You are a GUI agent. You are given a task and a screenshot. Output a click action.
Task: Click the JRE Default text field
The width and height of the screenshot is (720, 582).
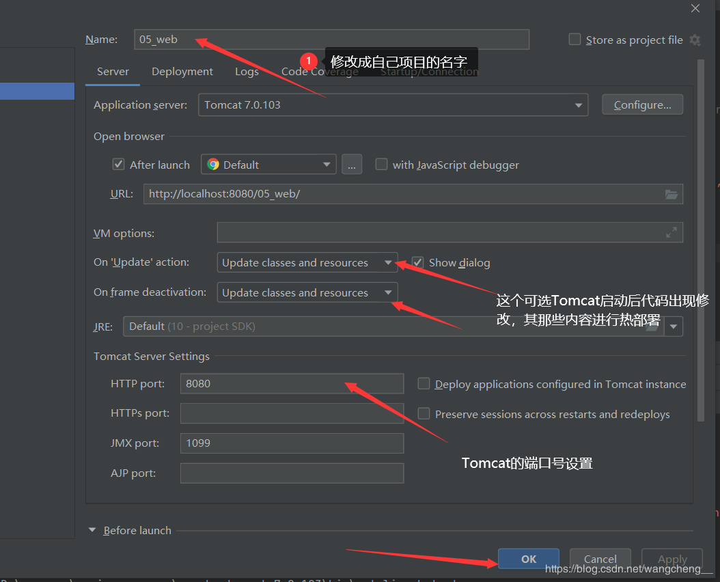[x=393, y=327]
